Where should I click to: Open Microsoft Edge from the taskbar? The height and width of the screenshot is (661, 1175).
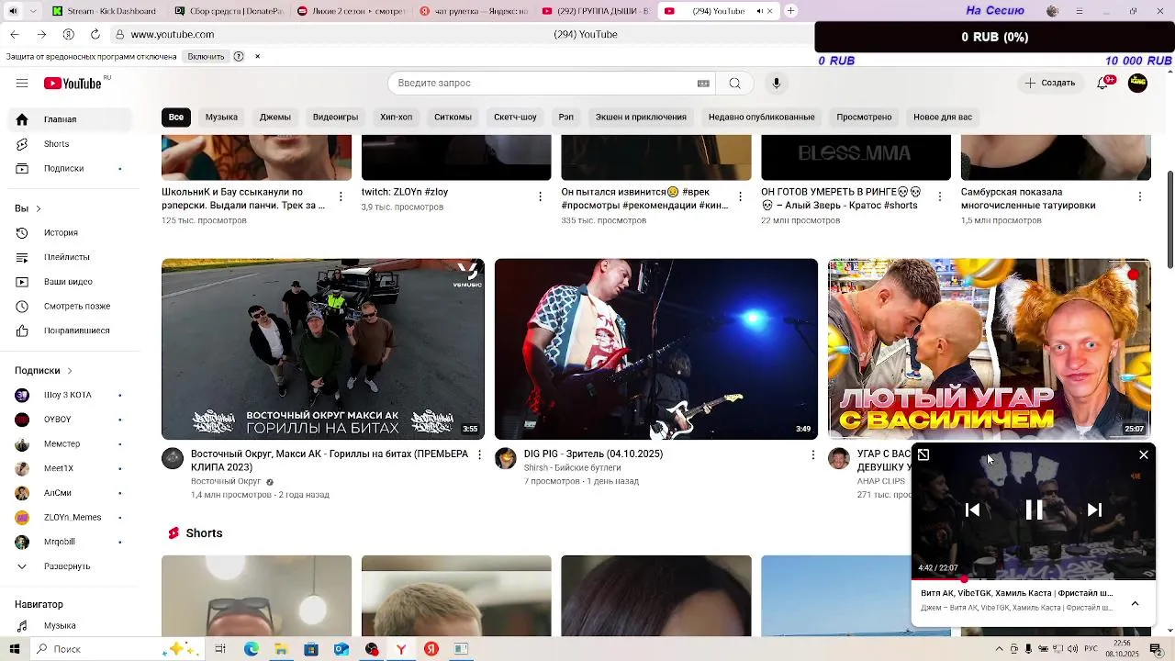(x=251, y=649)
